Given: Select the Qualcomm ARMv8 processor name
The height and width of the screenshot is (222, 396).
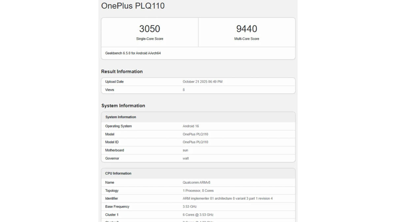Looking at the screenshot, I should pos(196,183).
